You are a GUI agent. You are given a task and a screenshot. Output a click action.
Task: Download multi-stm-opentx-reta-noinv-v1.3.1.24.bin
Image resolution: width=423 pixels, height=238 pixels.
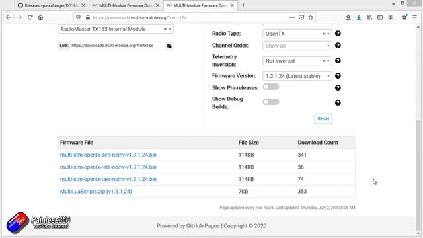(x=108, y=167)
